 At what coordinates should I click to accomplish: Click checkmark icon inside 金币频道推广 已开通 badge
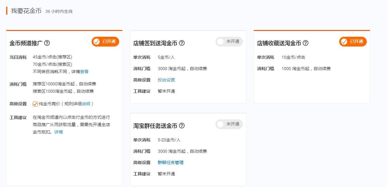coord(97,42)
